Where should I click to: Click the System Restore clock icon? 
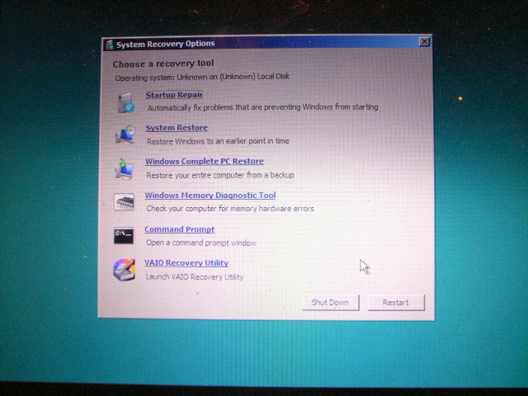tap(125, 134)
